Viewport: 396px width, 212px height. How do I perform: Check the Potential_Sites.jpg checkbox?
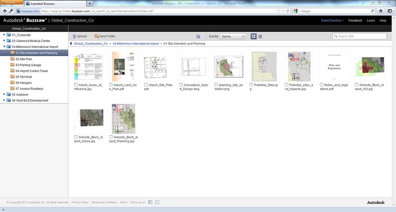pos(251,85)
